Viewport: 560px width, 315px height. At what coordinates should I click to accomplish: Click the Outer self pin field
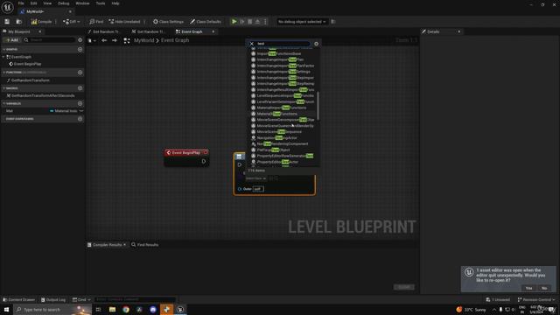pos(258,189)
